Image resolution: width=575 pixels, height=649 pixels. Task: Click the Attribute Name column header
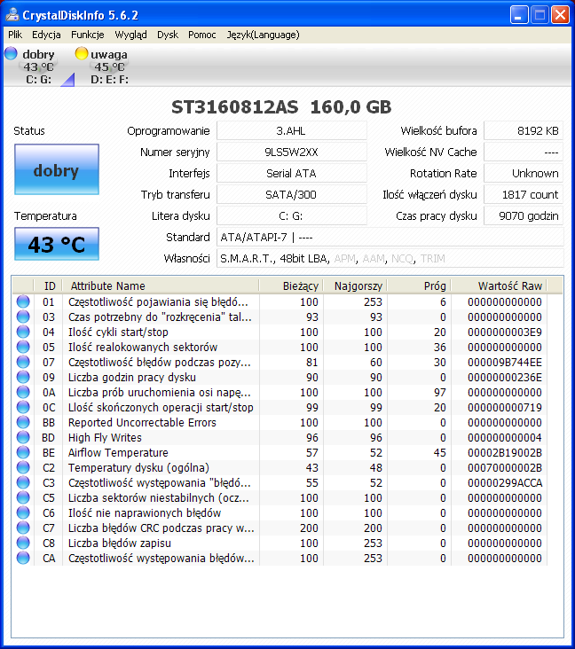click(161, 286)
